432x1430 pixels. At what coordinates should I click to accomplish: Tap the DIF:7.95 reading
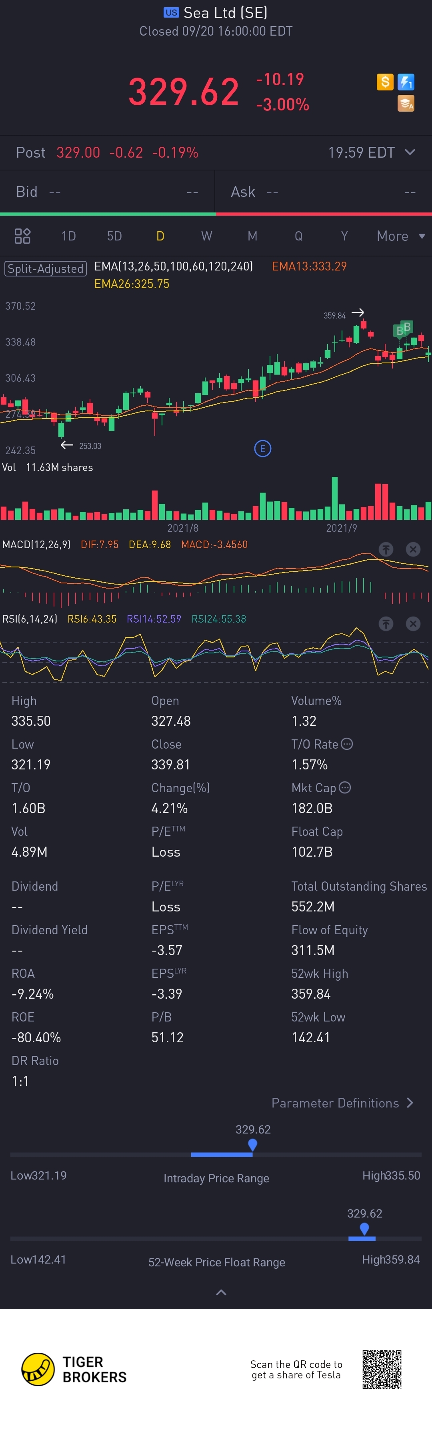99,545
